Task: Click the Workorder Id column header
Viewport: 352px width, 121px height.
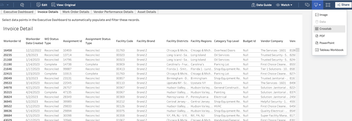Action: [12, 41]
